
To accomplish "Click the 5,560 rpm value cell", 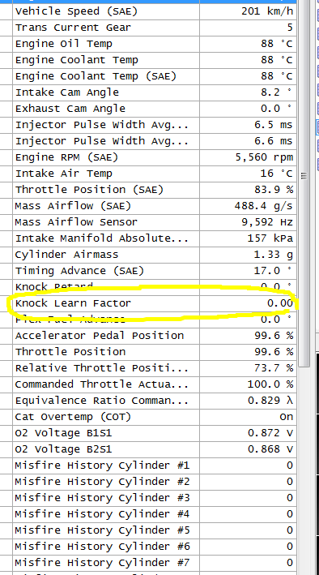I will (248, 157).
